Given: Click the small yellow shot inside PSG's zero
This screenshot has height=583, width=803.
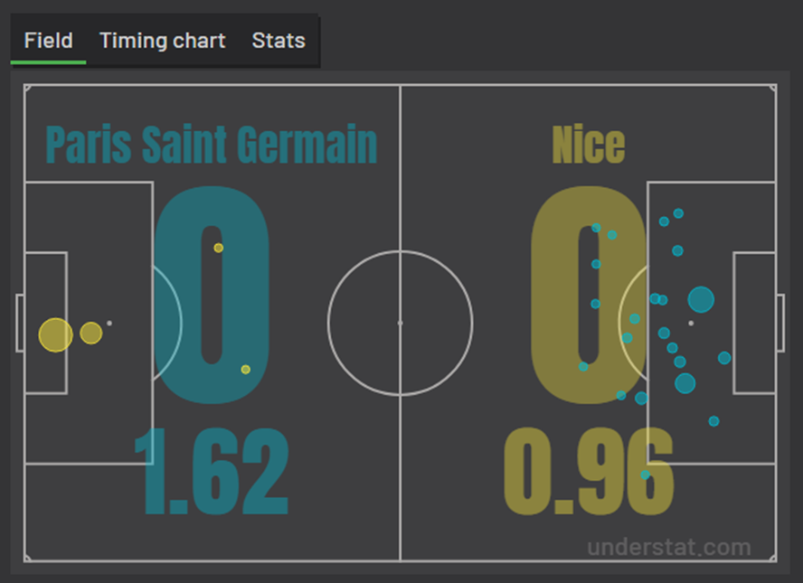Looking at the screenshot, I should point(219,248).
